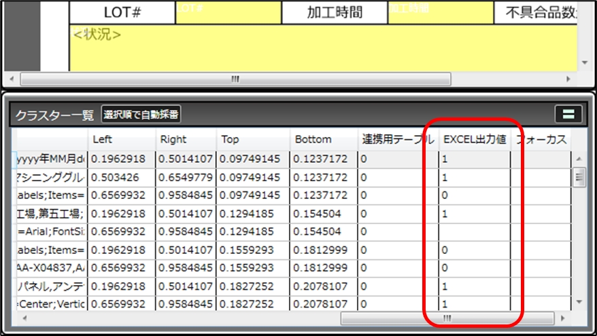597x336 pixels.
Task: Select the yellow 加工時間 input field
Action: pos(440,12)
